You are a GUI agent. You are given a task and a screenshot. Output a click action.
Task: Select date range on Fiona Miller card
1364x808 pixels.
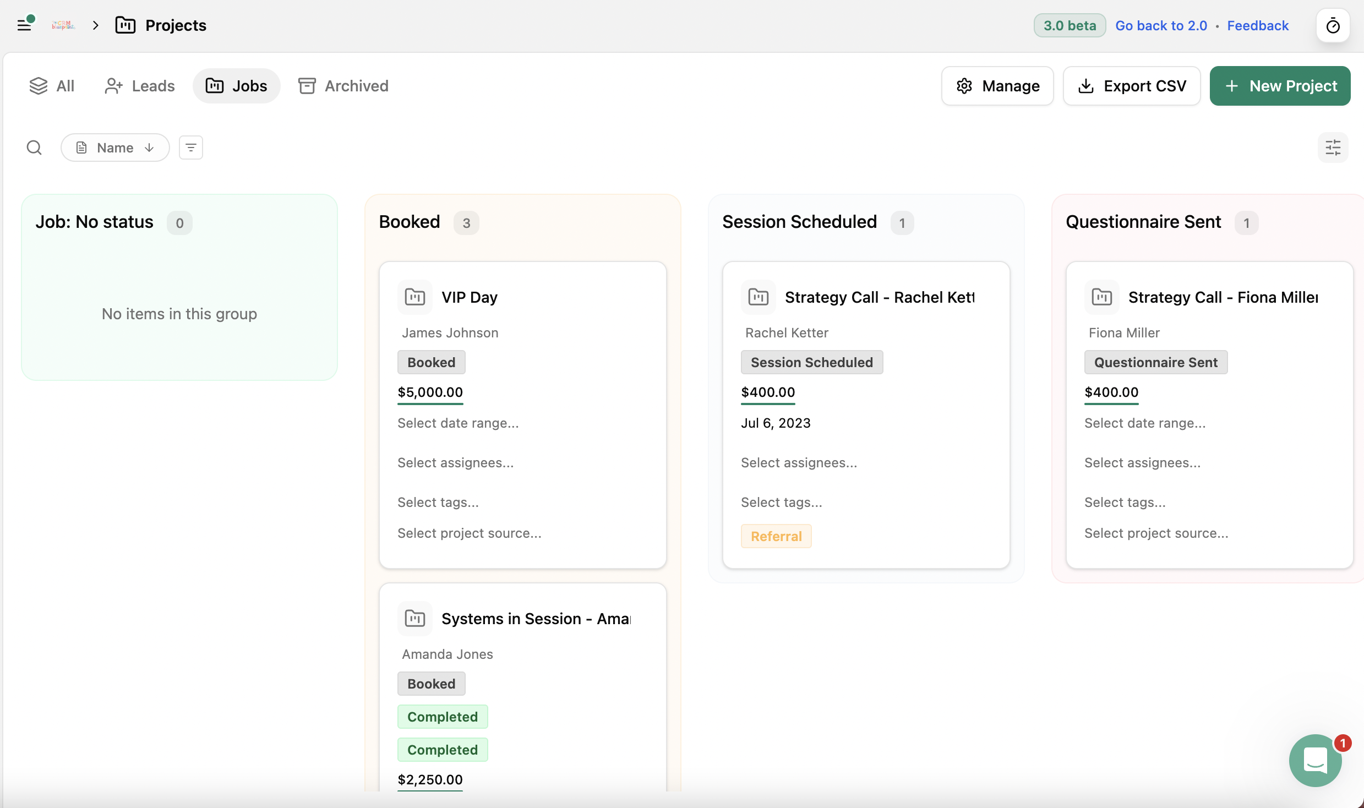[x=1145, y=423]
